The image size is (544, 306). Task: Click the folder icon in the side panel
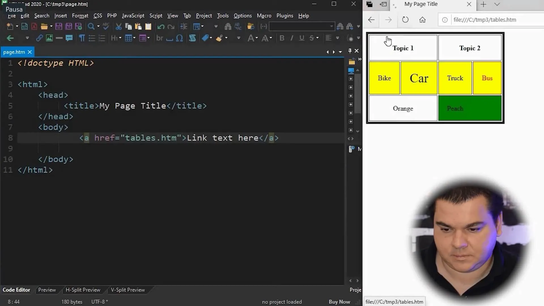click(352, 62)
